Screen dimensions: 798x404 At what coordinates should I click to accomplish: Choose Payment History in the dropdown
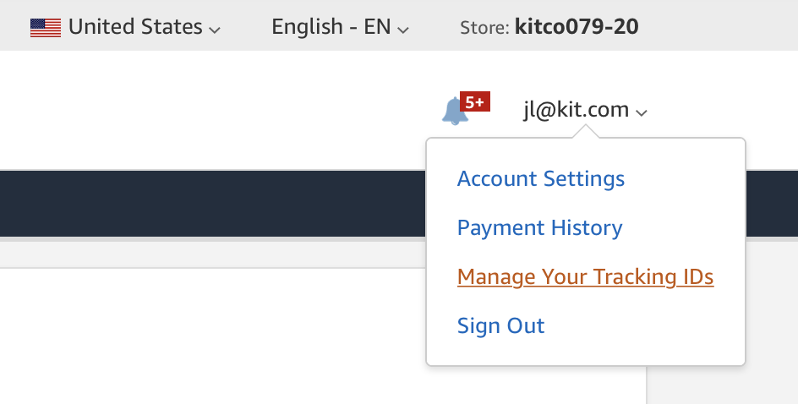(539, 228)
